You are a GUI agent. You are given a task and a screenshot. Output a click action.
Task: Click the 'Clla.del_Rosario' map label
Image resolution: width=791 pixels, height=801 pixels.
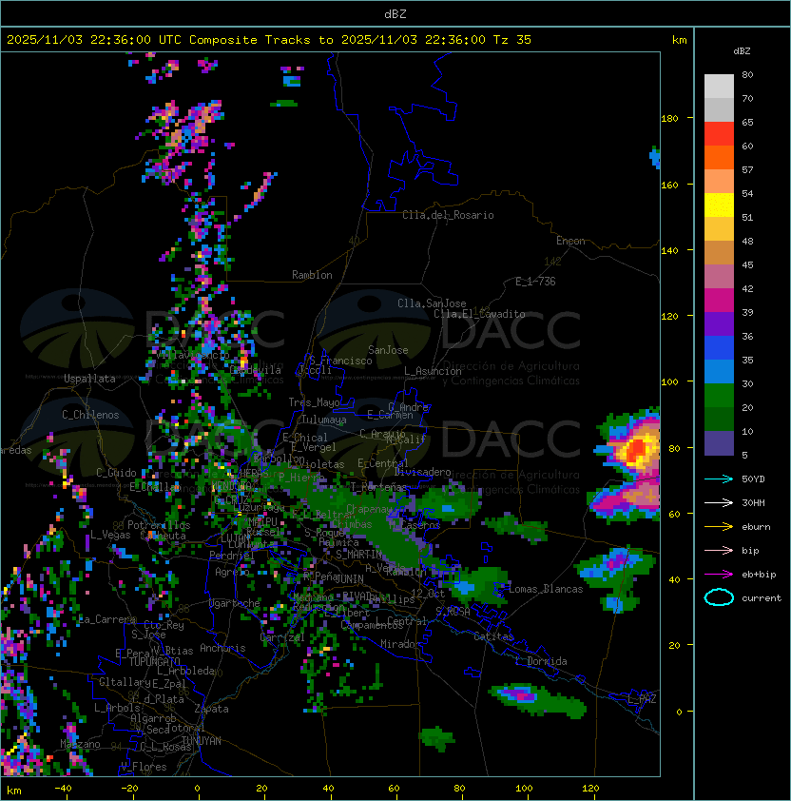[448, 215]
